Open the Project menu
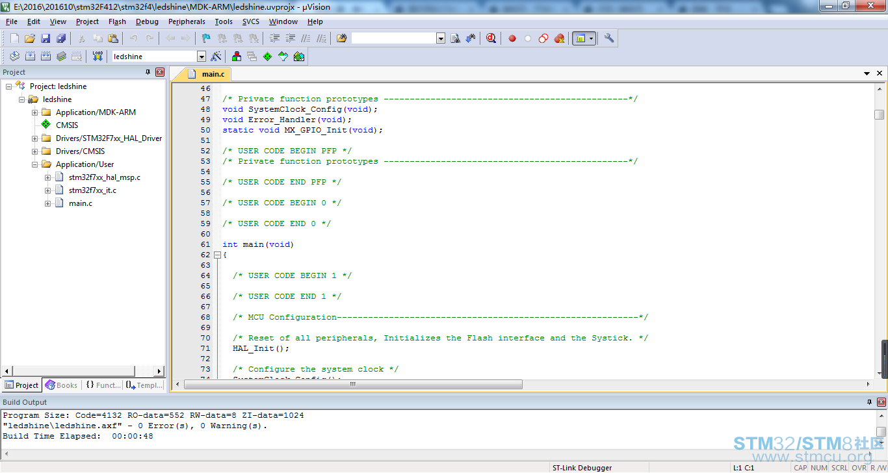 [87, 21]
